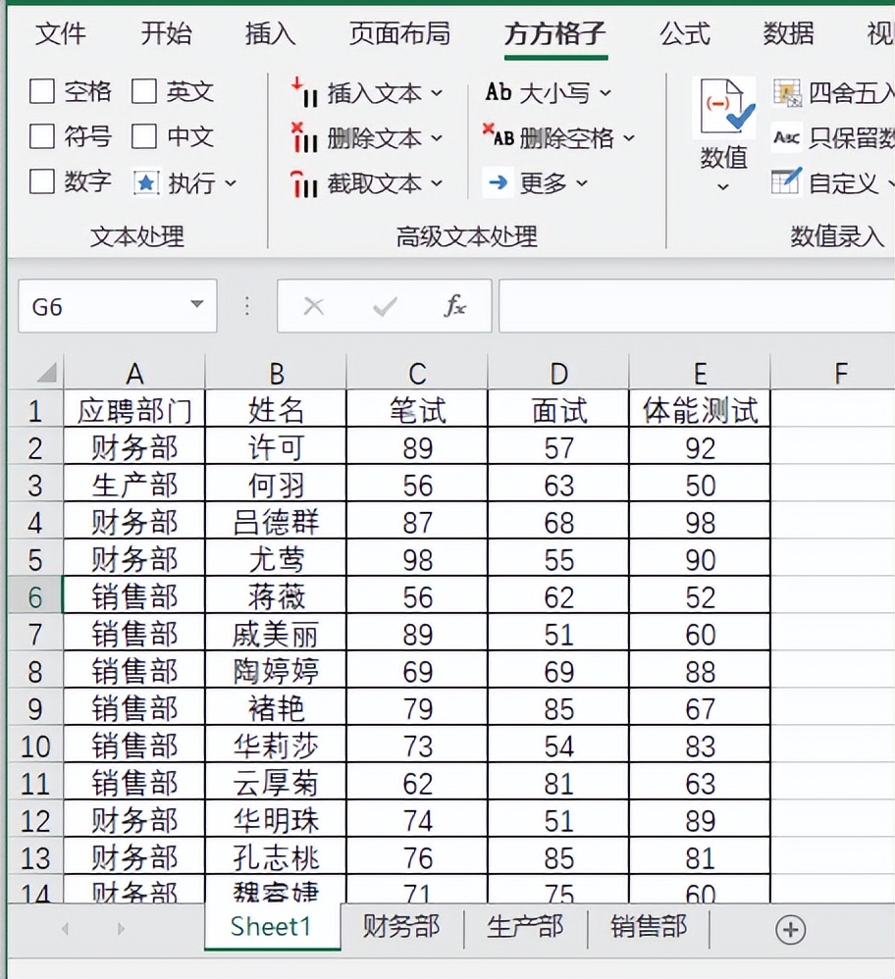Click the 应聘部门 header cell

[134, 410]
